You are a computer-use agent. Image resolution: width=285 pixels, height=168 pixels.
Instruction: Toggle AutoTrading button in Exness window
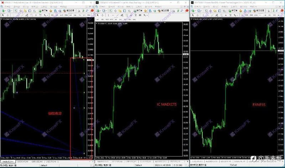coord(259,11)
